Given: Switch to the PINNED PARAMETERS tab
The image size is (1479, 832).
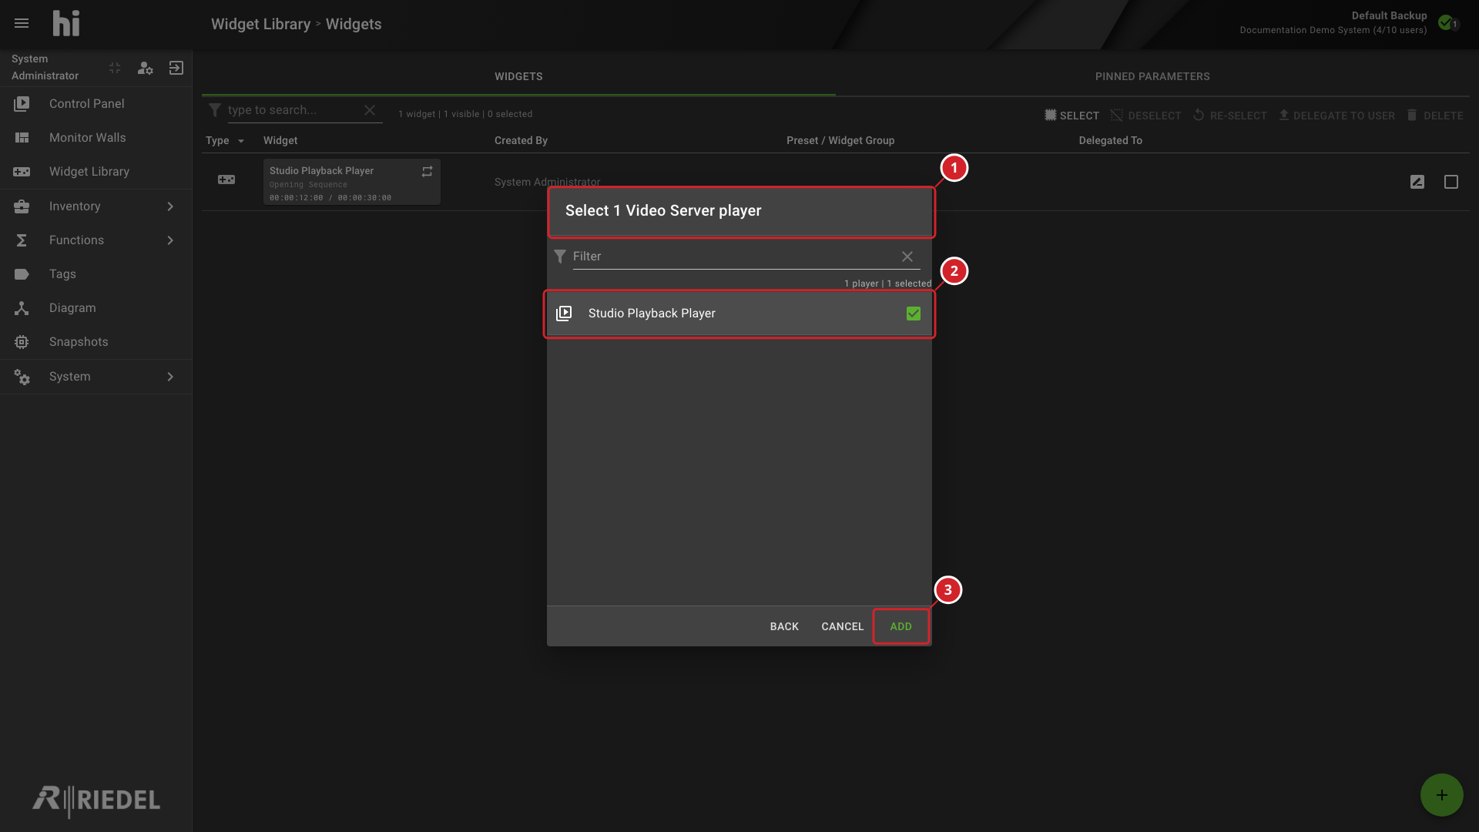Looking at the screenshot, I should [x=1152, y=76].
